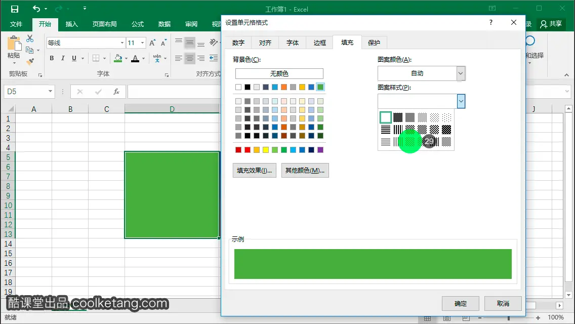
Task: Expand the 粘贴 paste options arrow
Action: point(14,63)
